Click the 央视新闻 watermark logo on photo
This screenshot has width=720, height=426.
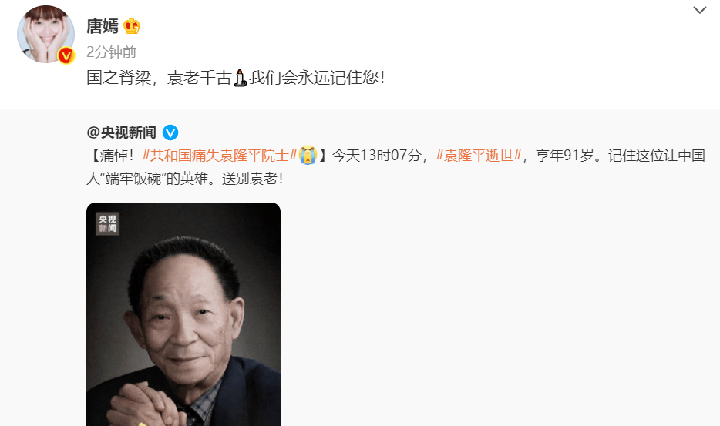point(107,223)
